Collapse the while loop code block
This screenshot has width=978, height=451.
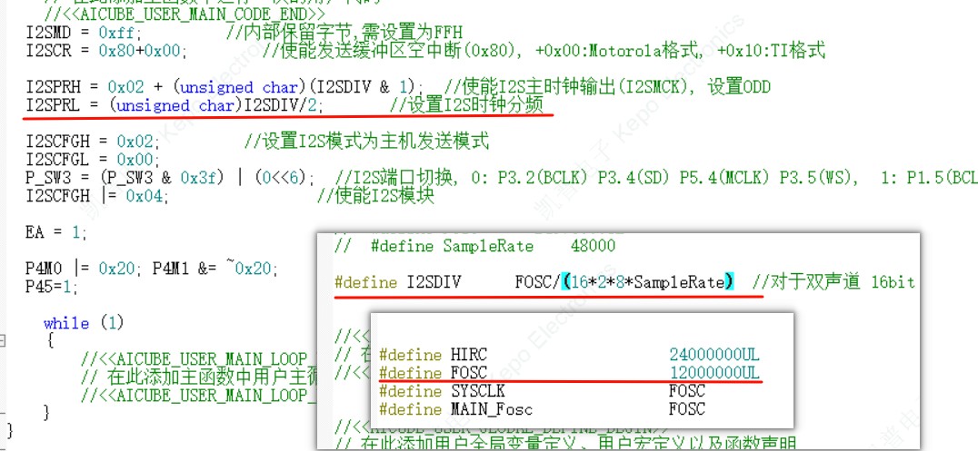click(x=3, y=339)
